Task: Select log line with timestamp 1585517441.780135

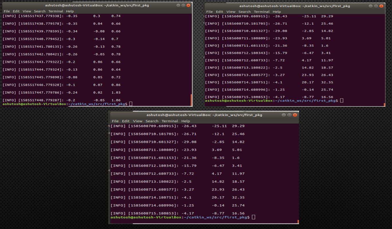Action: (62, 46)
